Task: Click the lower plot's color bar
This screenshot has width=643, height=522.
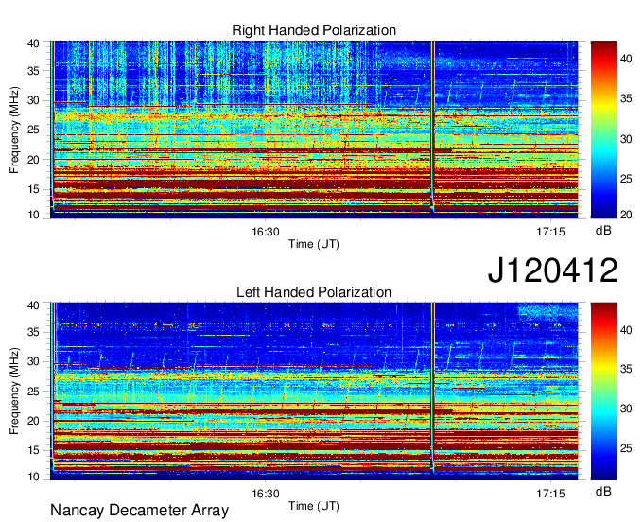Action: click(603, 391)
